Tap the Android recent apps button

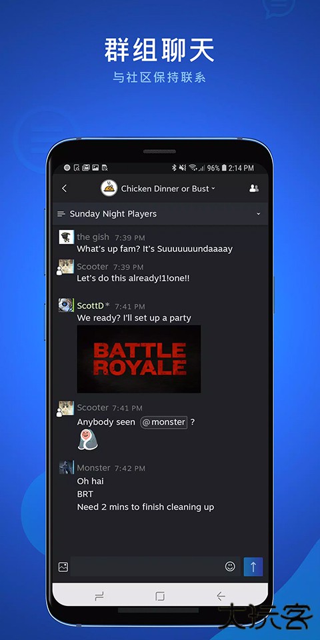click(99, 596)
